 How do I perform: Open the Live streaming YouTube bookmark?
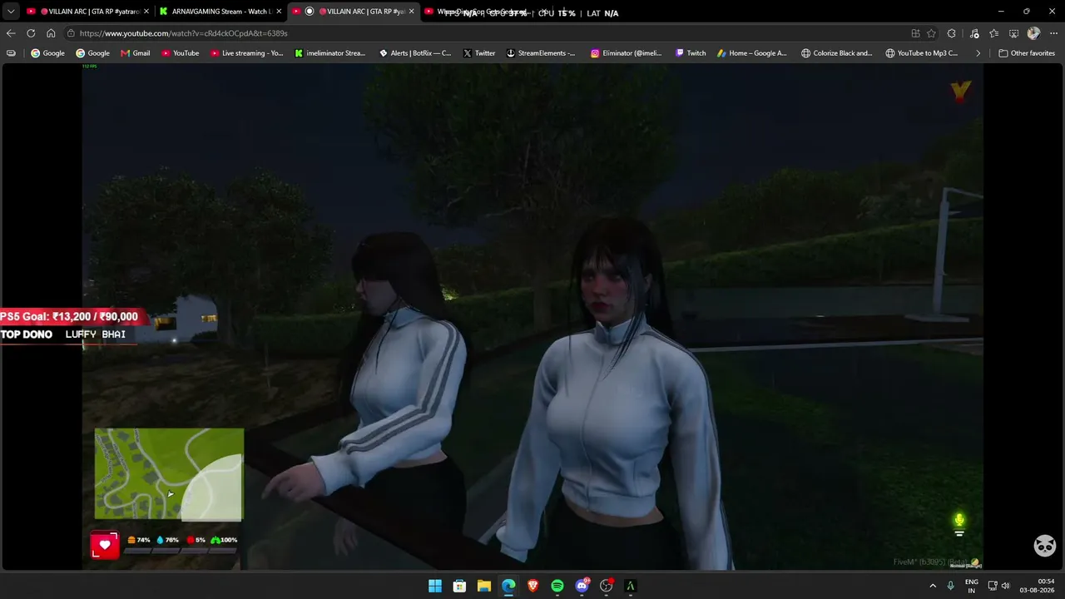[247, 53]
